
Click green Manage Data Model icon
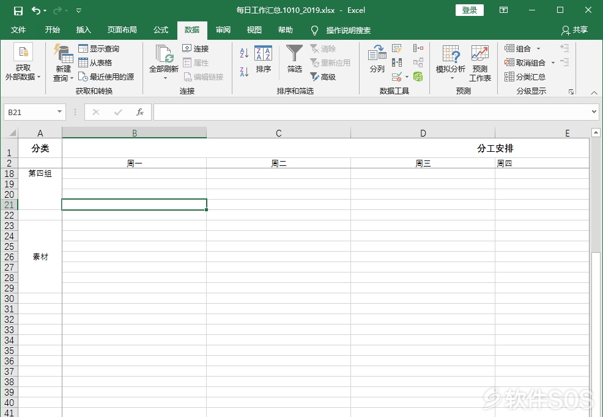(418, 77)
